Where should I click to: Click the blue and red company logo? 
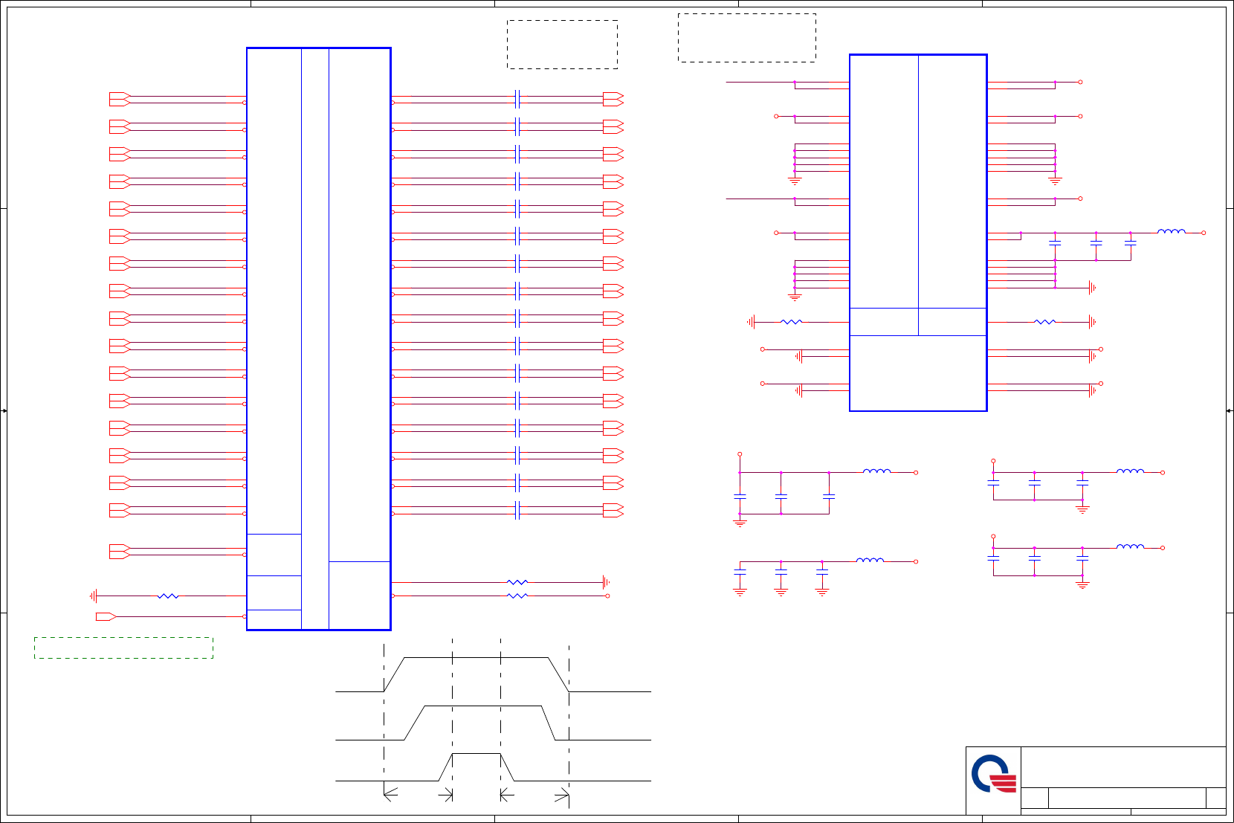994,774
